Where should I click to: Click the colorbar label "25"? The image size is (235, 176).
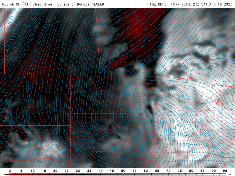(x=67, y=171)
